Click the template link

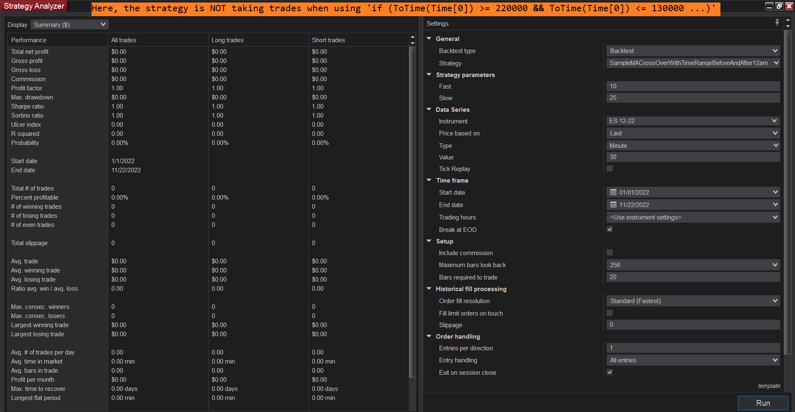point(769,385)
